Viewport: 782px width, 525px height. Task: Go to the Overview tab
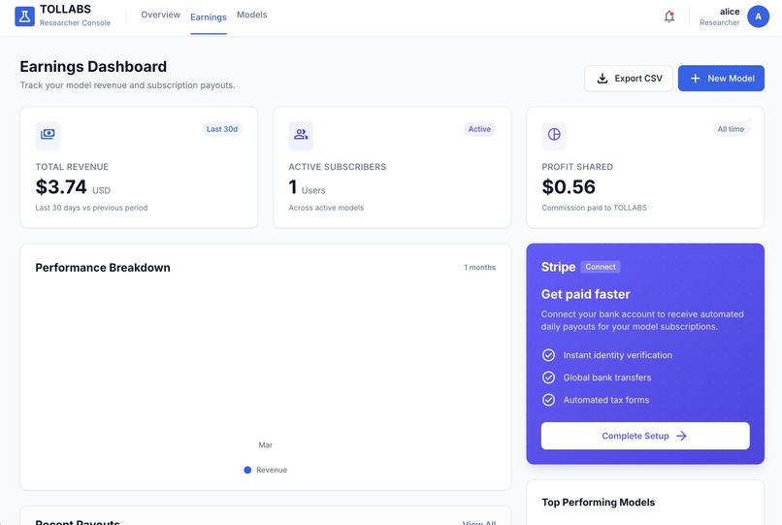click(161, 15)
